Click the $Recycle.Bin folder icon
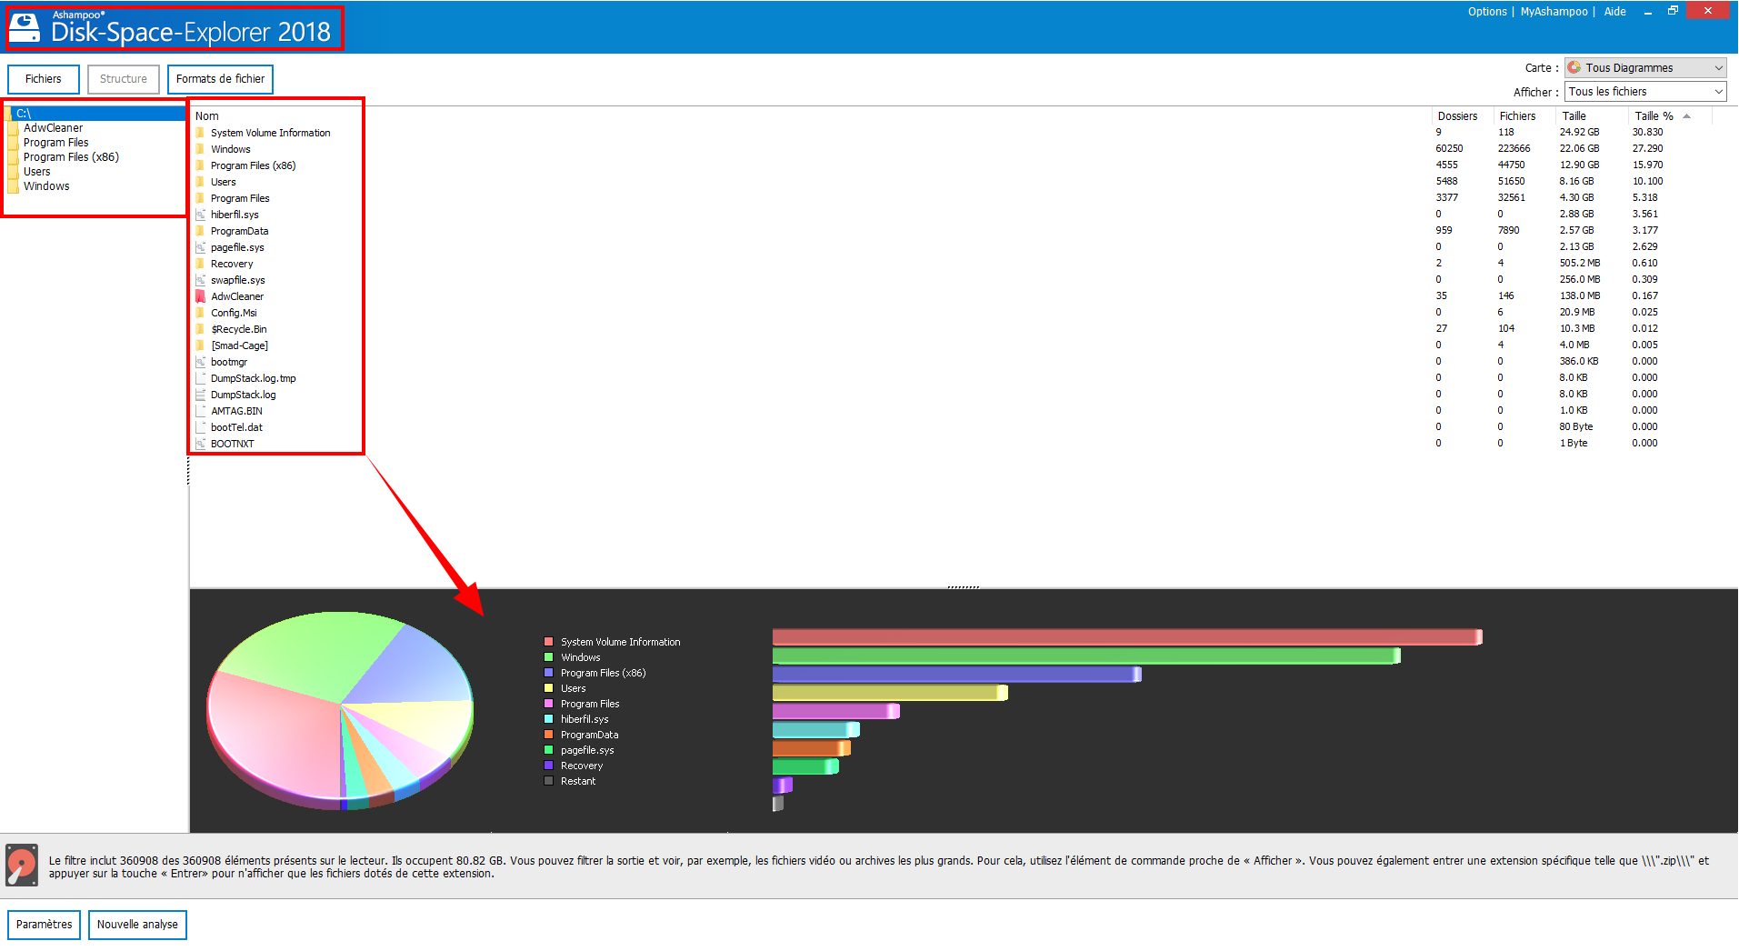1739x951 pixels. pyautogui.click(x=200, y=329)
